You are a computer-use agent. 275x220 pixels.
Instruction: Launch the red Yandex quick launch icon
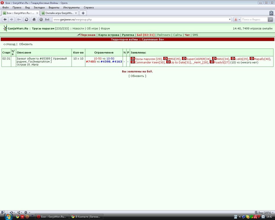click(x=22, y=217)
